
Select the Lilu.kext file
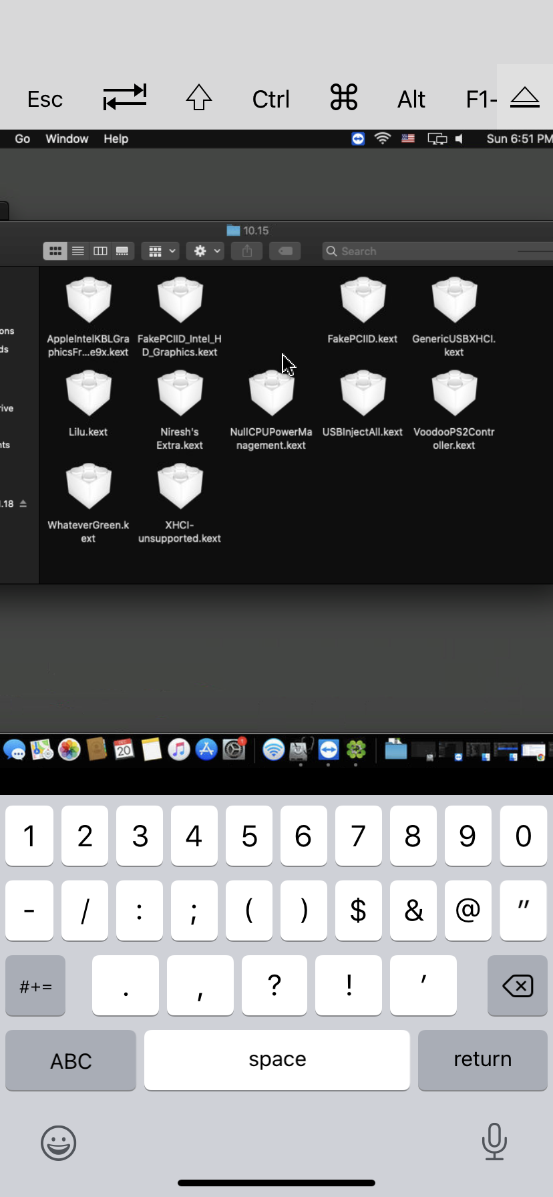pyautogui.click(x=88, y=403)
